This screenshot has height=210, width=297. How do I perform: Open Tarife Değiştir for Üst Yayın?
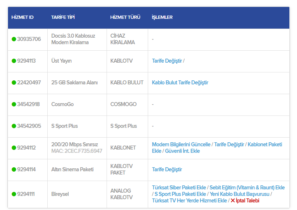tap(167, 61)
